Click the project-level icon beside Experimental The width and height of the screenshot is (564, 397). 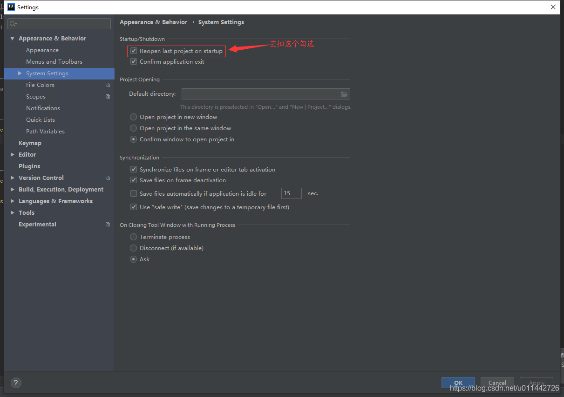pyautogui.click(x=108, y=224)
